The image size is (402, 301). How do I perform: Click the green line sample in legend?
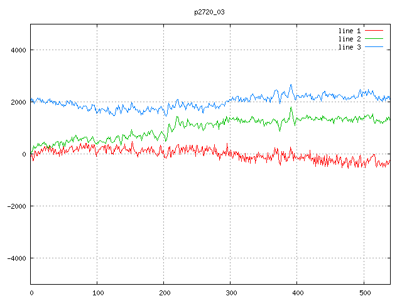[374, 39]
